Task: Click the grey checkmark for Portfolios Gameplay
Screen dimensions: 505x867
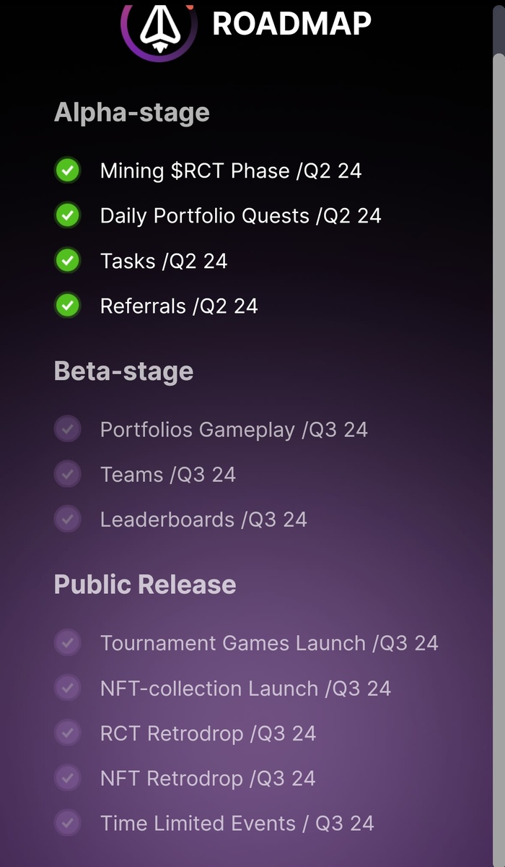Action: [67, 429]
